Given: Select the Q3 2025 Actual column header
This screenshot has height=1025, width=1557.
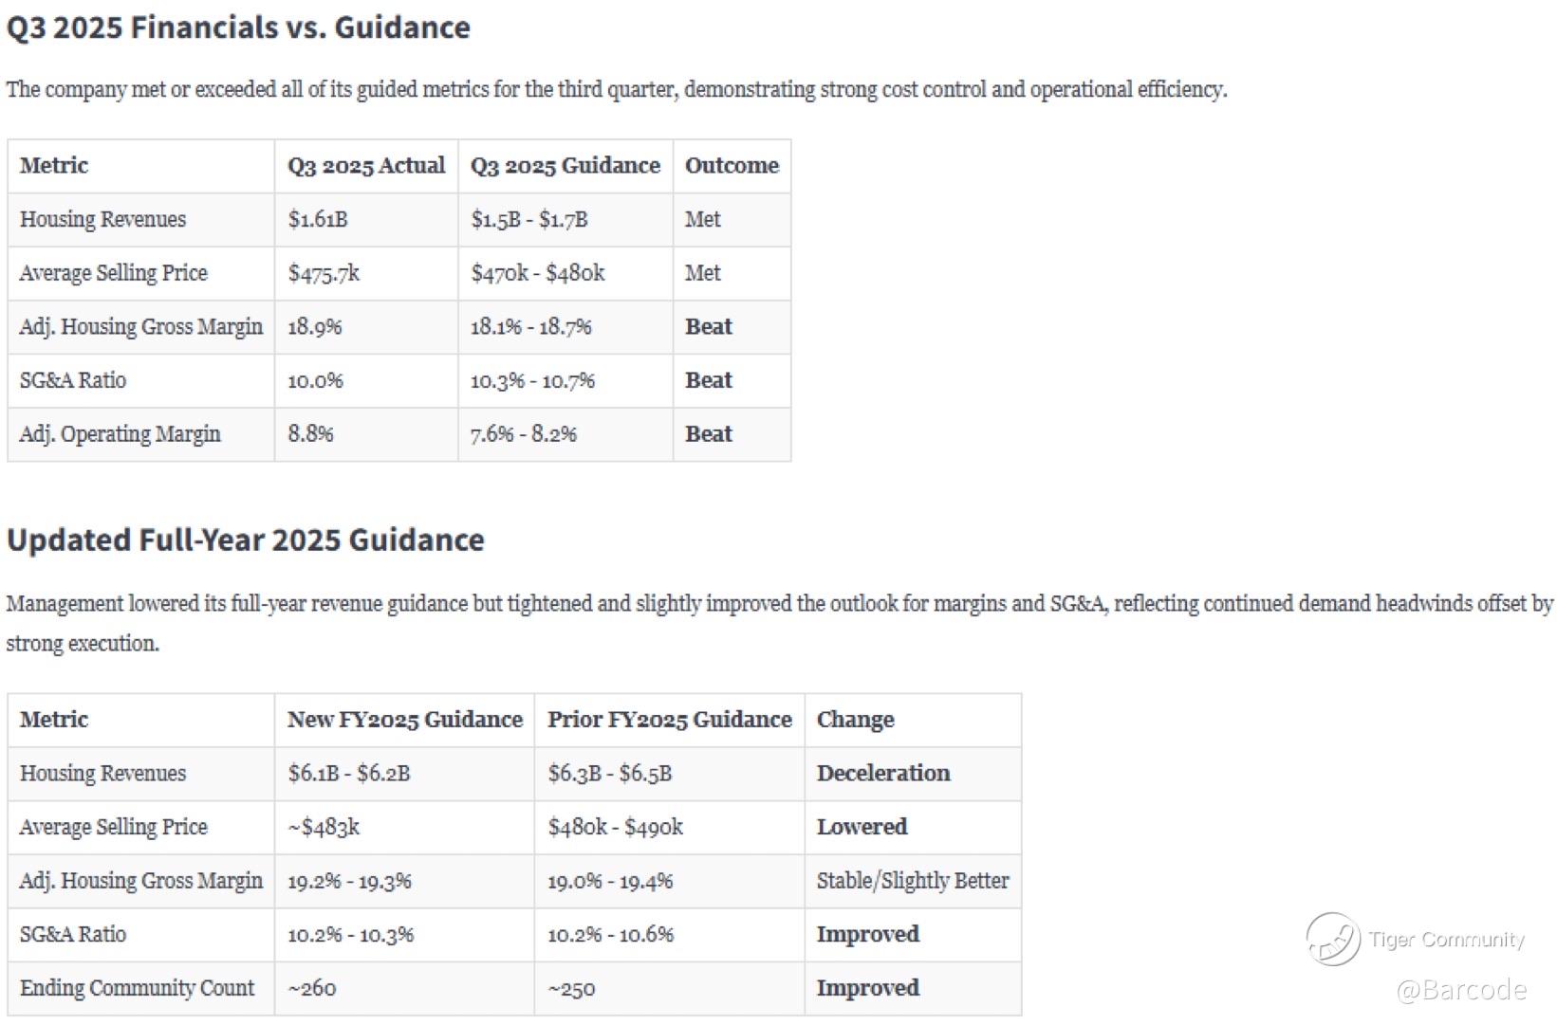Looking at the screenshot, I should (366, 166).
